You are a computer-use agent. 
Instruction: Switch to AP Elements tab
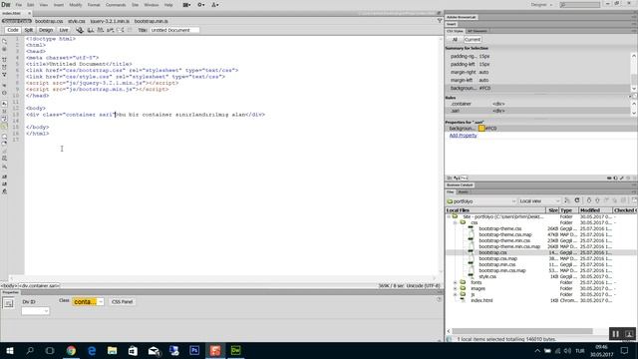tap(477, 31)
